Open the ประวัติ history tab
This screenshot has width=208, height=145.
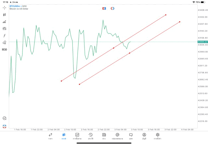[x=90, y=136]
